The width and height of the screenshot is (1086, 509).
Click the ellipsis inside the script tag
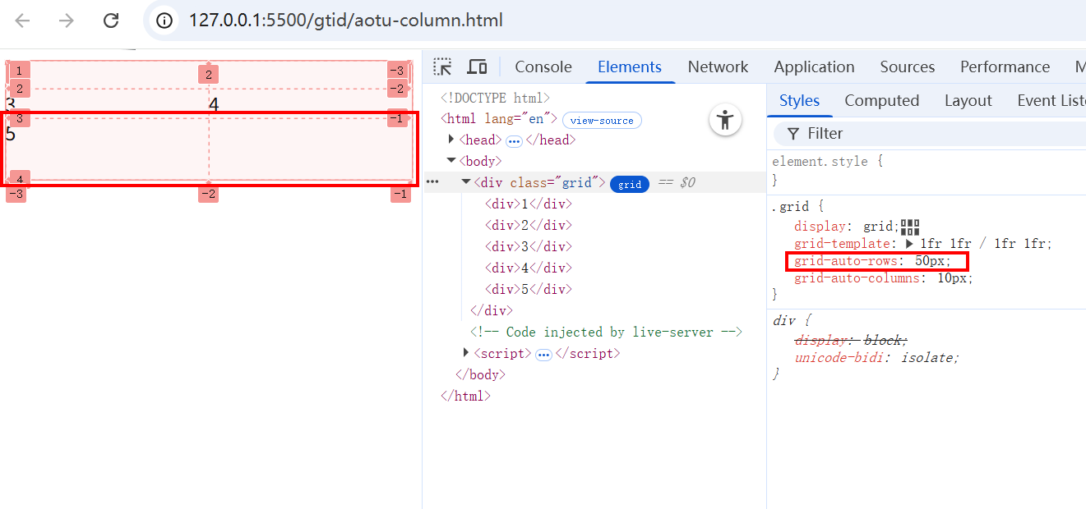click(x=544, y=355)
